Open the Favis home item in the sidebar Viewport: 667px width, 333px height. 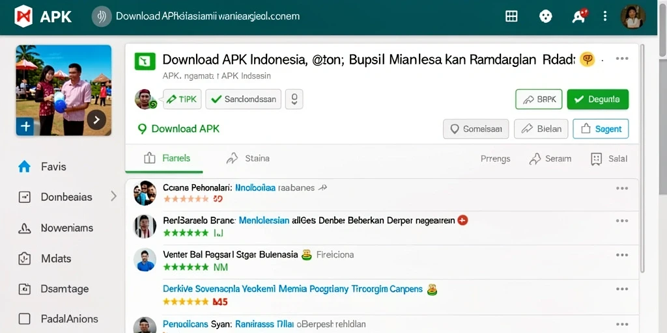pos(42,166)
